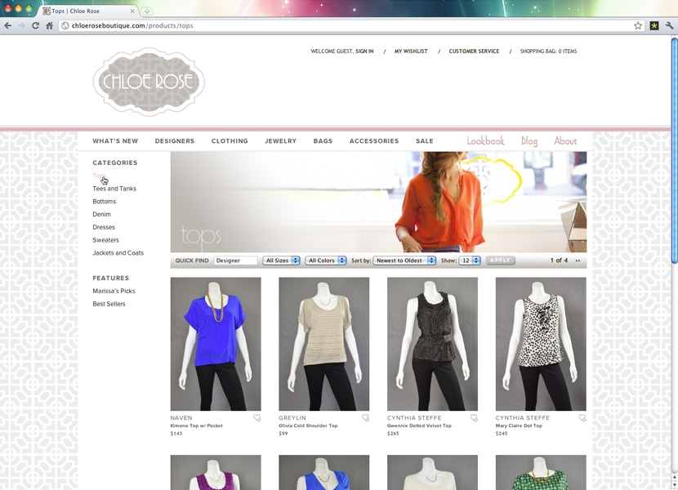Image resolution: width=678 pixels, height=490 pixels.
Task: Click the orange blouse tops banner
Action: pos(378,202)
